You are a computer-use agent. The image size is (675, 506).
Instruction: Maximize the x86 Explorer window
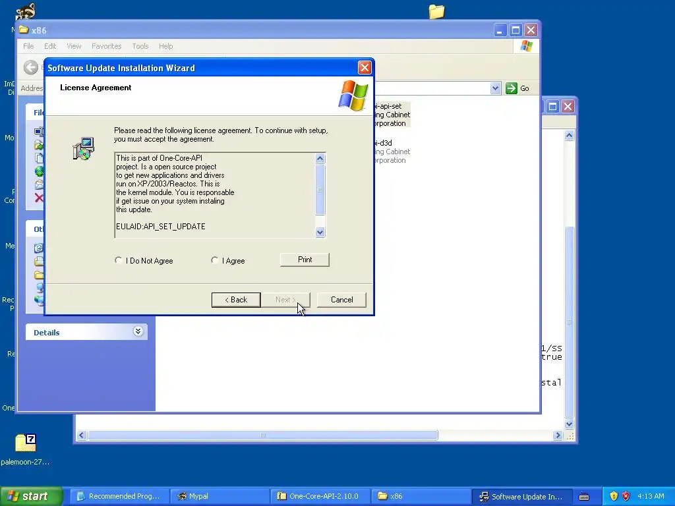(x=515, y=30)
